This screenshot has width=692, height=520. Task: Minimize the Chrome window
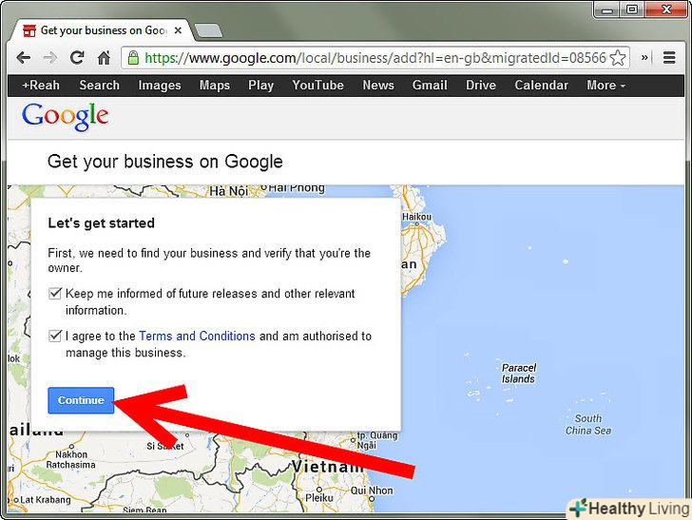pos(606,10)
